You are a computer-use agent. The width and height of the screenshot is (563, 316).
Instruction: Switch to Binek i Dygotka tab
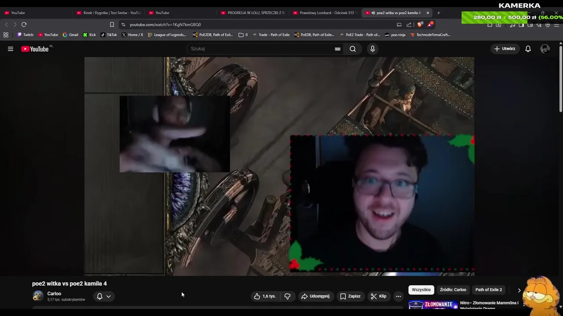108,13
